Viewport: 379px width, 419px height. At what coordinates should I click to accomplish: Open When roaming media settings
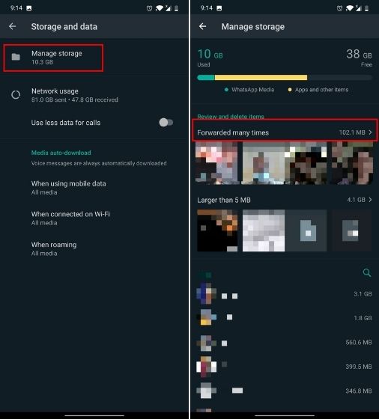pos(94,248)
